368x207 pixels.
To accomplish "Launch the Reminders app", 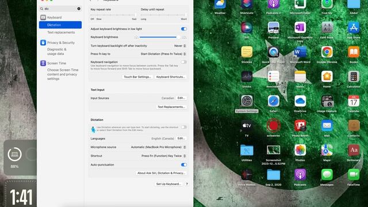I will coord(274,76).
